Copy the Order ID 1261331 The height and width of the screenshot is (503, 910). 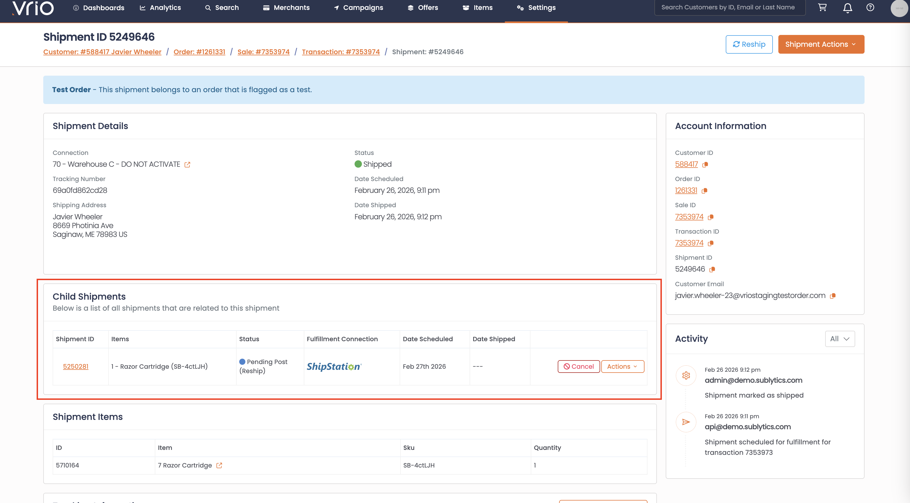[x=705, y=191]
